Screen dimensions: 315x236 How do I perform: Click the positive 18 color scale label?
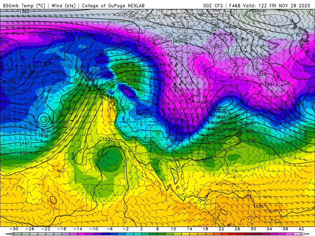click(205, 229)
